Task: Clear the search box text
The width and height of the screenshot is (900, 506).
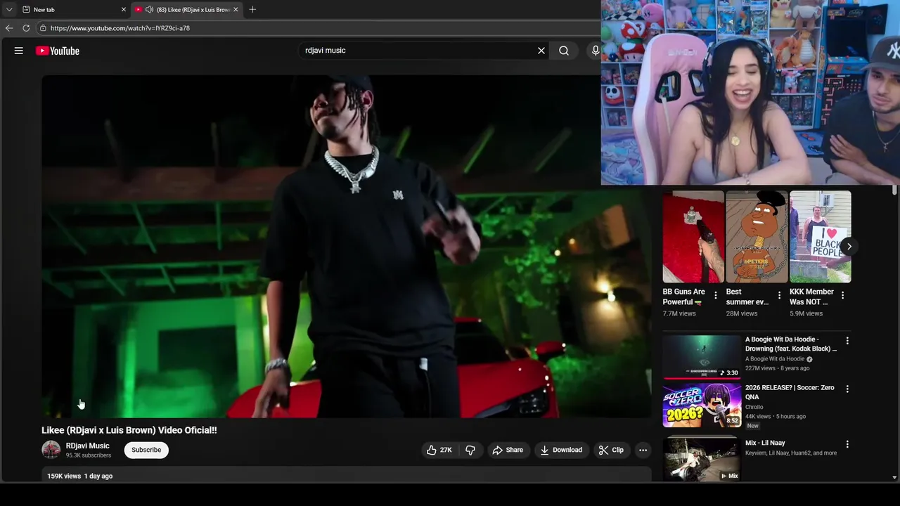Action: click(541, 51)
